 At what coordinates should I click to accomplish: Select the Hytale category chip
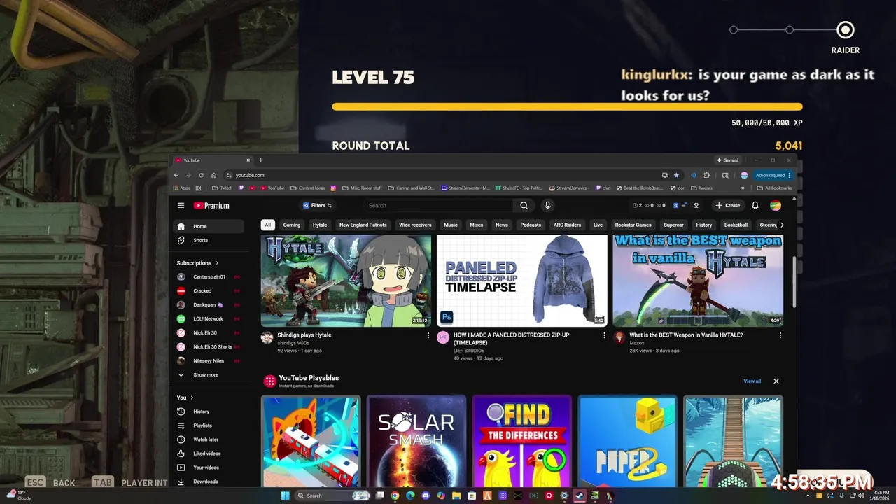click(x=320, y=225)
